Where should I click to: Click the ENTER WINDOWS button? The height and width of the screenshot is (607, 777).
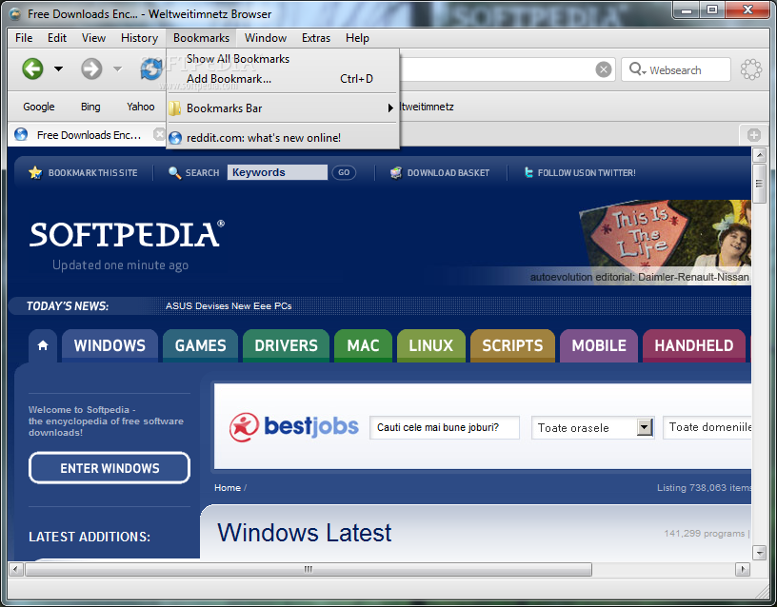tap(110, 468)
